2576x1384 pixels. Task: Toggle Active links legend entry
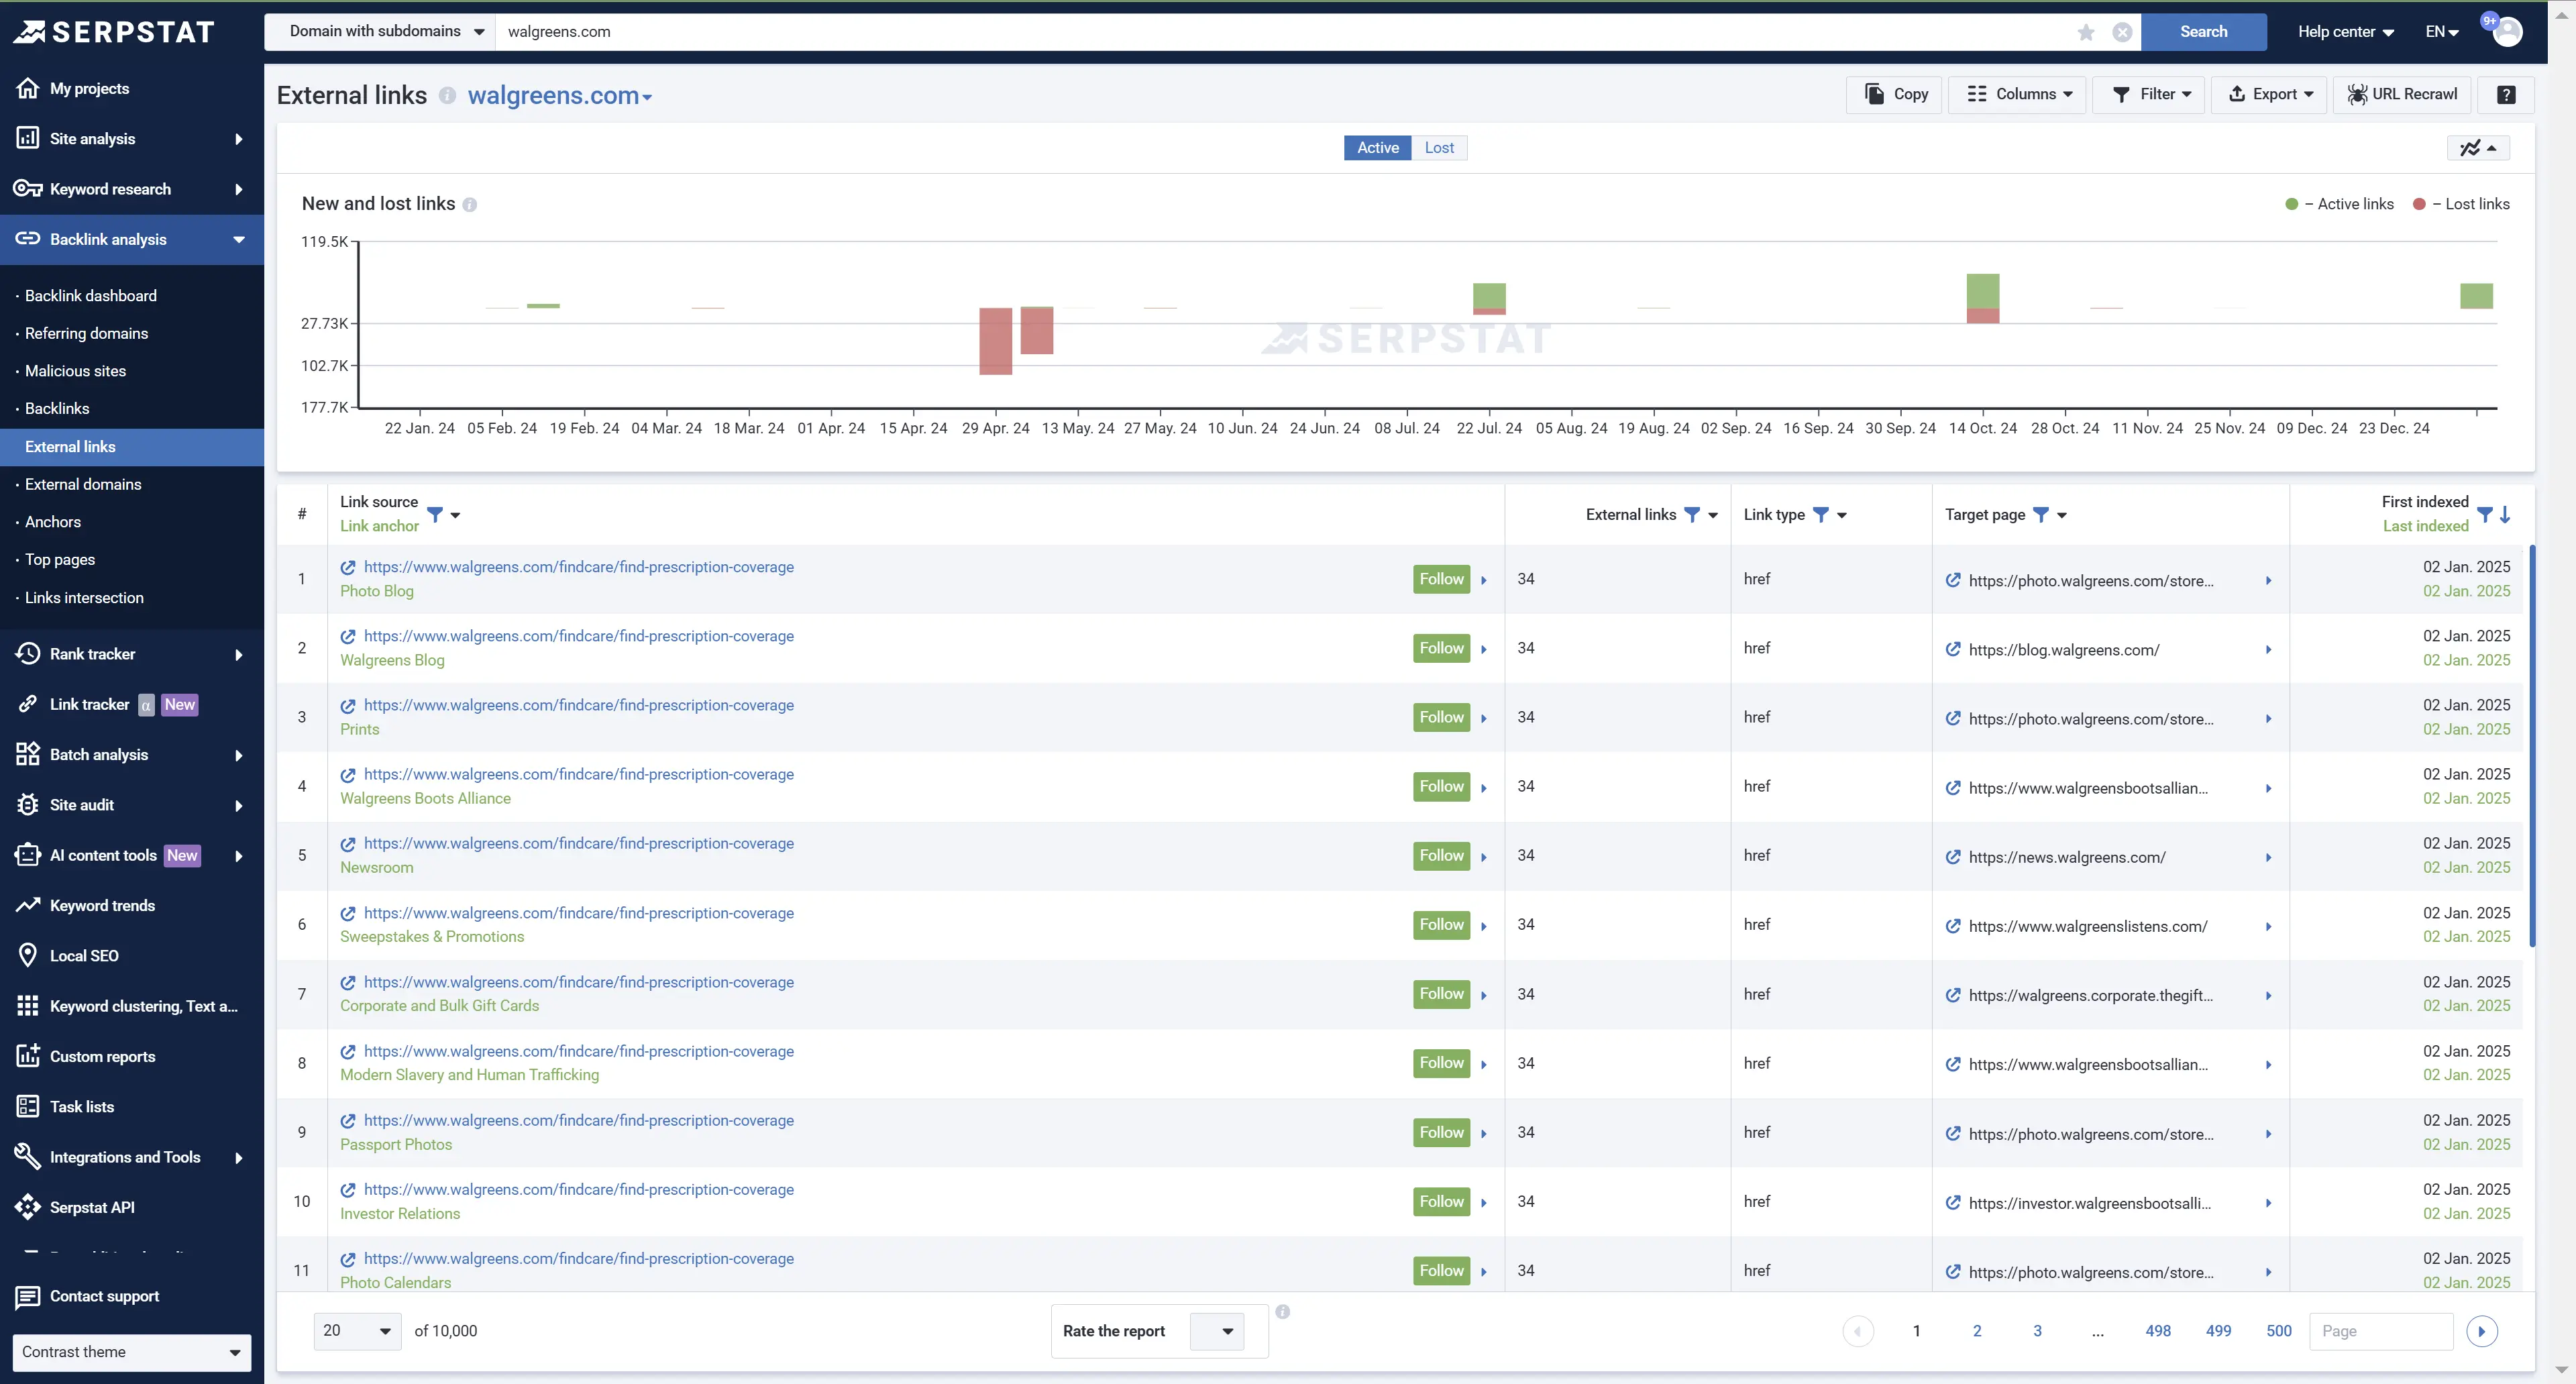click(x=2340, y=204)
